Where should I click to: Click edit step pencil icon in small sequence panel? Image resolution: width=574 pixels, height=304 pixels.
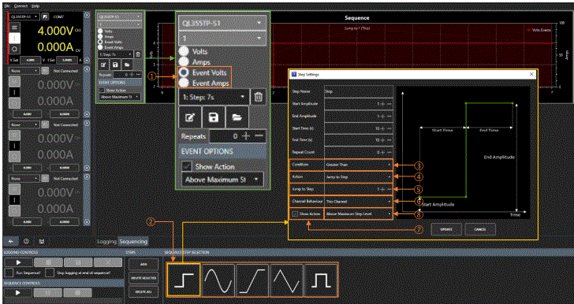pyautogui.click(x=103, y=65)
